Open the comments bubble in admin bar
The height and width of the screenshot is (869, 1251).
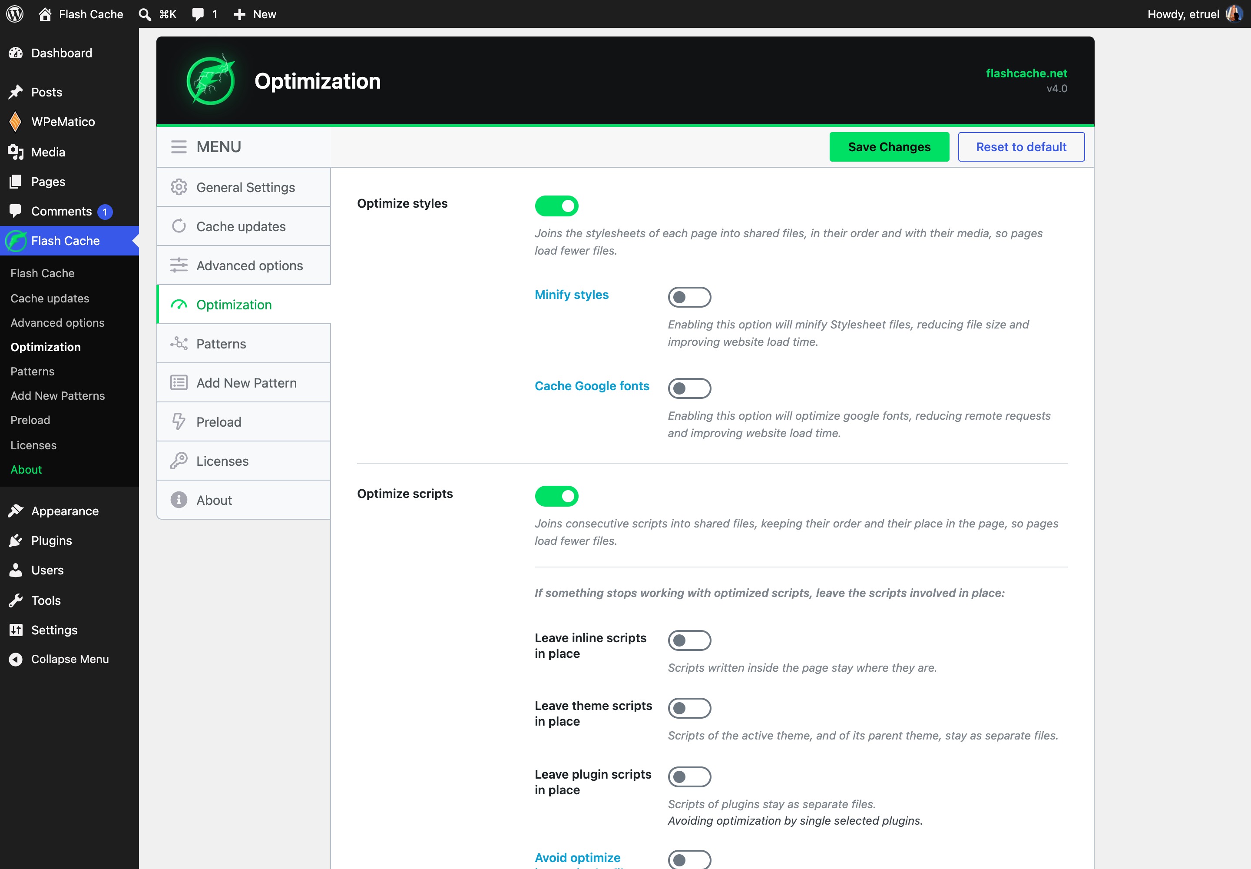pyautogui.click(x=198, y=14)
